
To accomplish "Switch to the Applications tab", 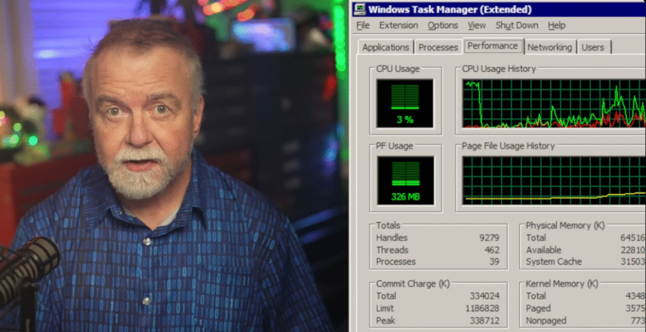I will coord(385,47).
